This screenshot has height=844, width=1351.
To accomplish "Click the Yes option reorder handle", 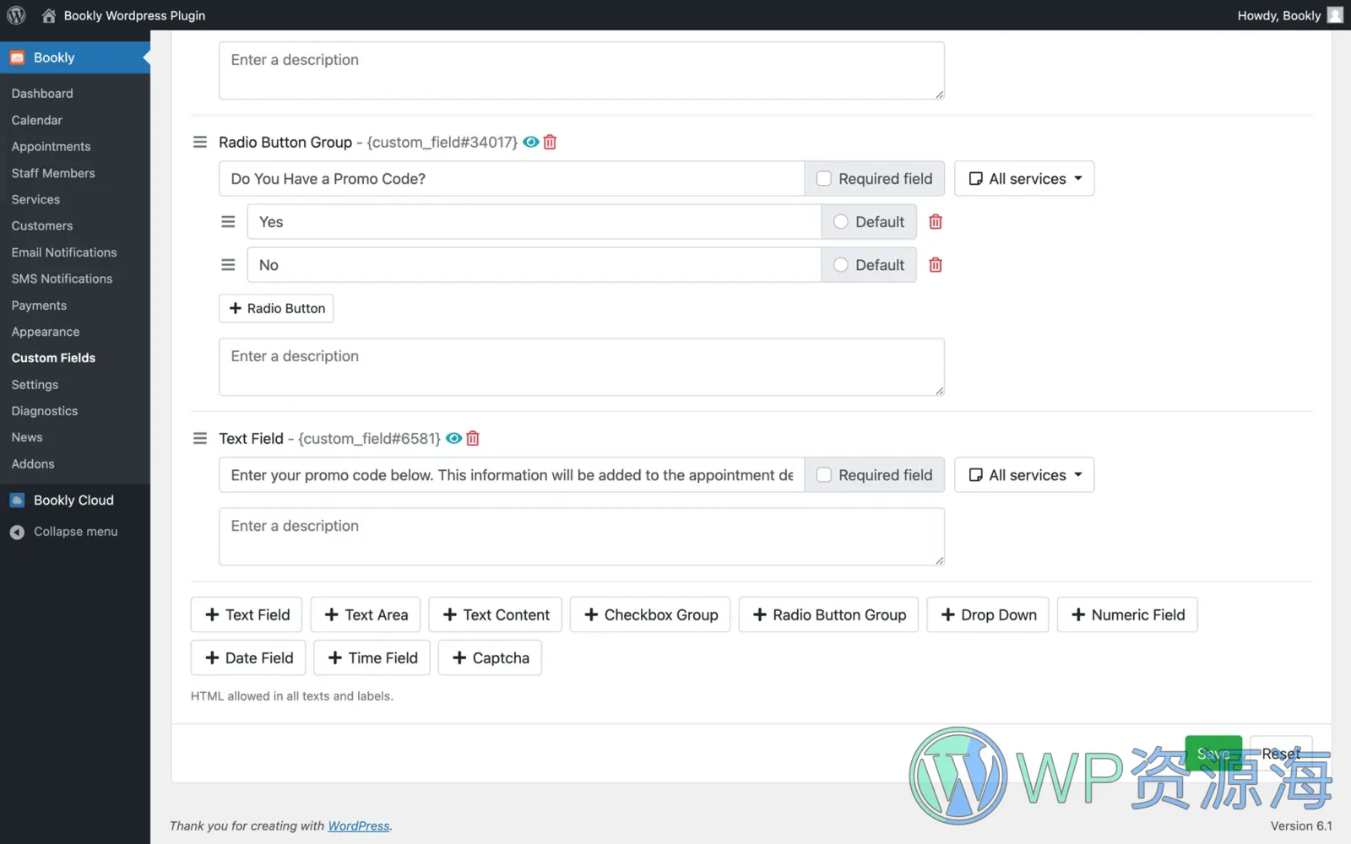I will [228, 222].
